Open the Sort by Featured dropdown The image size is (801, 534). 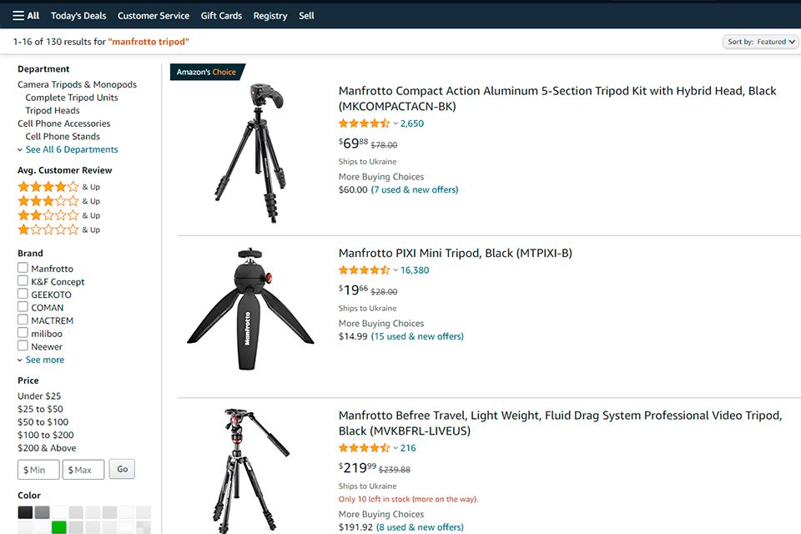(x=761, y=42)
